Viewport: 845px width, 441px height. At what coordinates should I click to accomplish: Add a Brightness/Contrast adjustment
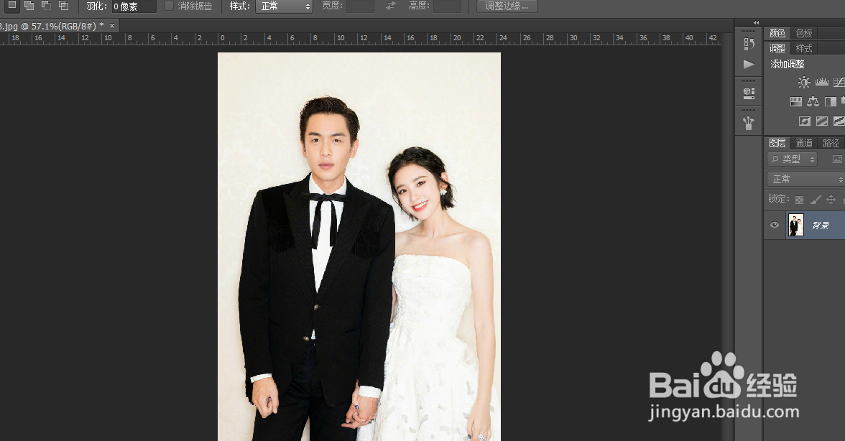pyautogui.click(x=804, y=83)
